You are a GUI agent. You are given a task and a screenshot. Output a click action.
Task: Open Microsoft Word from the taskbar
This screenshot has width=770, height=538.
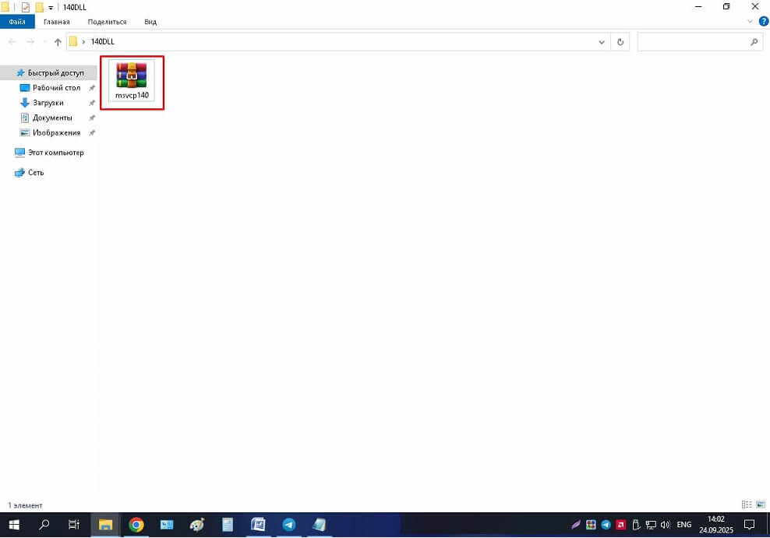(258, 525)
